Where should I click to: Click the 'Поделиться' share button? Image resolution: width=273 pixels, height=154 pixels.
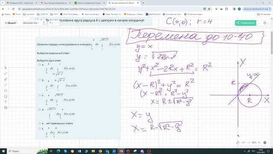click(x=246, y=23)
